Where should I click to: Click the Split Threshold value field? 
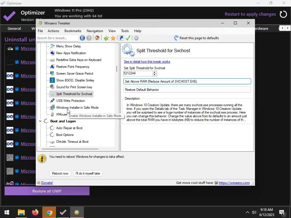138,74
